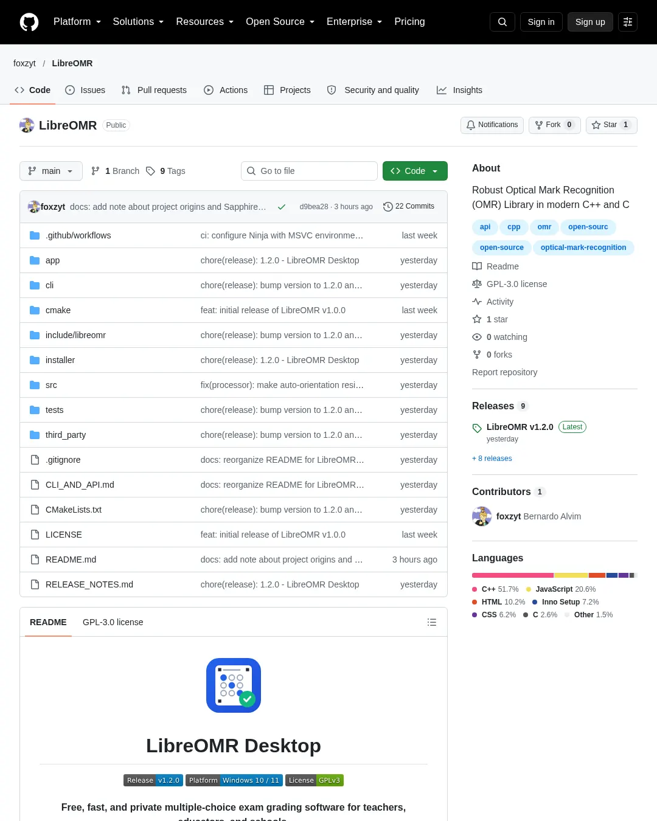The image size is (657, 821).
Task: Expand the Resources menu
Action: point(205,22)
